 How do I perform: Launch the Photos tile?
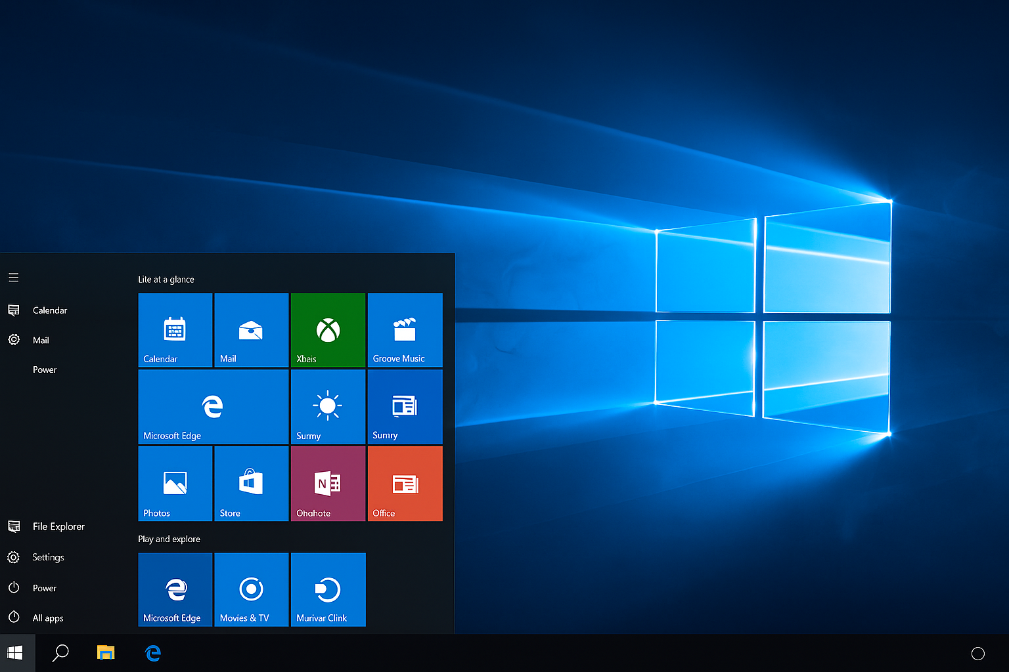175,484
